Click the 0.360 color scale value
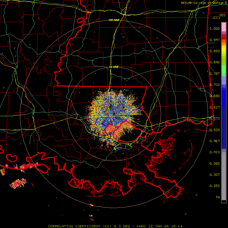This screenshot has width=228, height=228. click(215, 163)
